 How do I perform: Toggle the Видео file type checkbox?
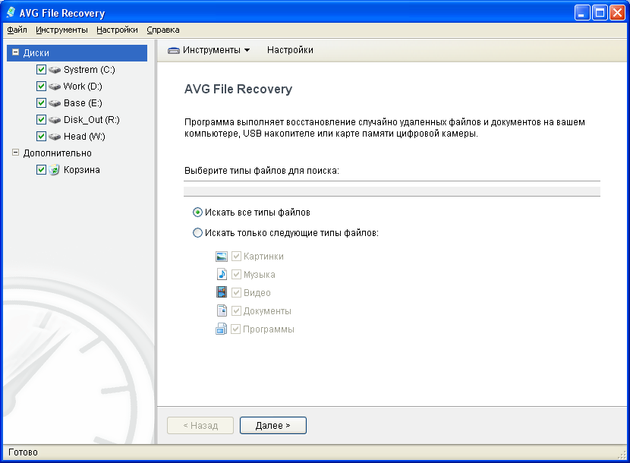click(x=236, y=292)
